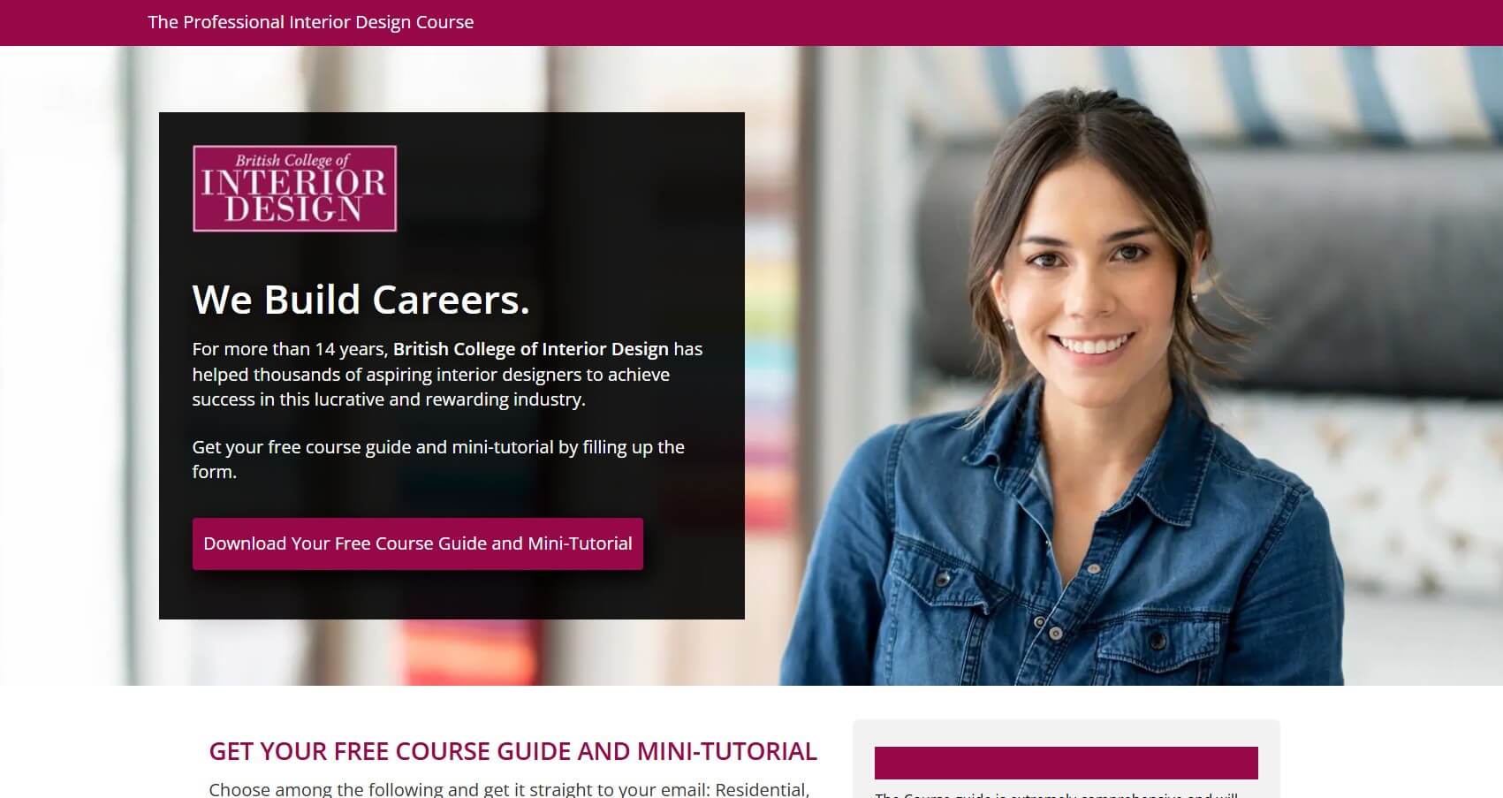
Task: Click Download Your Free Course Guide button
Action: tap(418, 543)
